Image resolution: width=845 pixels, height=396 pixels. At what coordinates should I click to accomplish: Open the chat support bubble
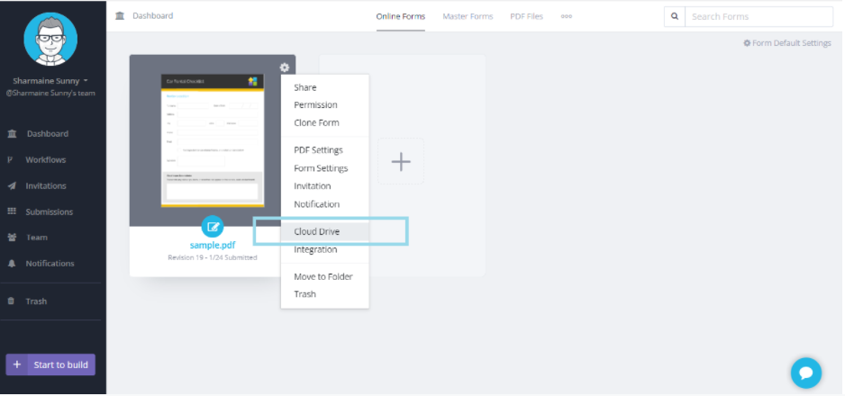click(x=805, y=372)
